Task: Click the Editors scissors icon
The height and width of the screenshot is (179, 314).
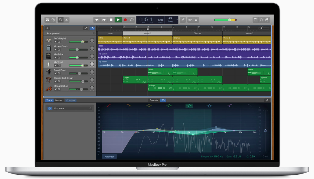Action: coord(66,20)
